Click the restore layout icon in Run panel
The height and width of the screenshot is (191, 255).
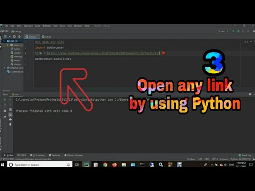click(5, 111)
